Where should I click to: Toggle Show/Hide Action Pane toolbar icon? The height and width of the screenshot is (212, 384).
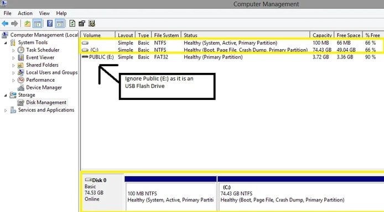pos(60,24)
